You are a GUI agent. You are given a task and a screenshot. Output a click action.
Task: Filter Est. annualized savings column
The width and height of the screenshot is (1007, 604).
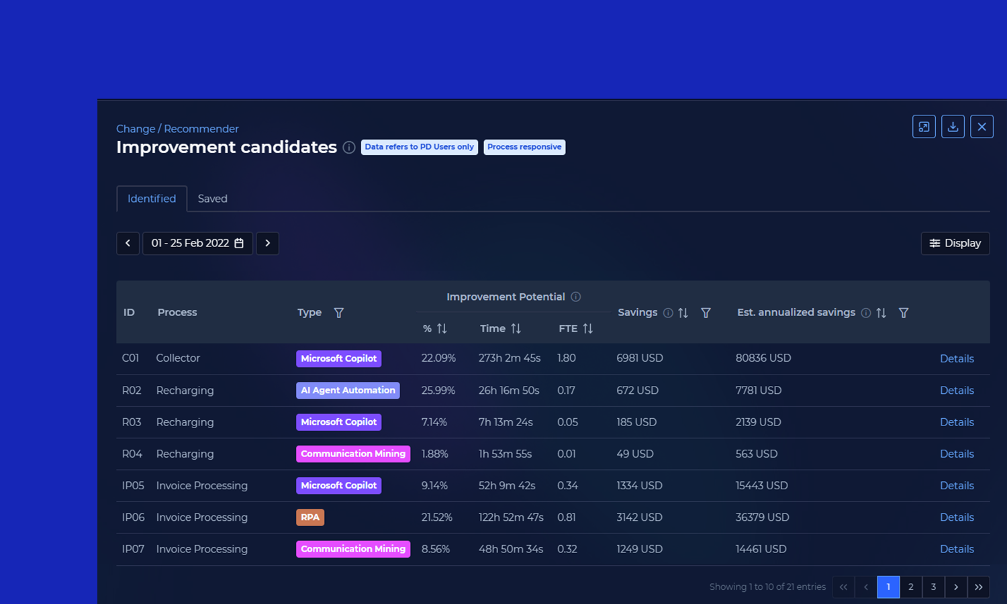point(904,313)
